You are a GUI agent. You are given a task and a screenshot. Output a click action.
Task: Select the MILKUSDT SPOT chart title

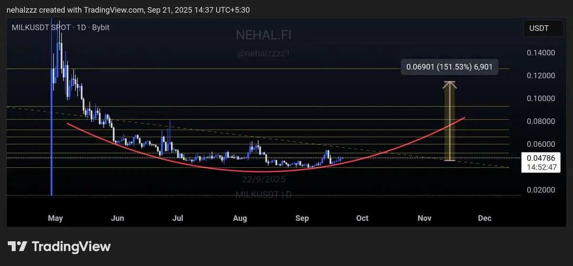pos(61,28)
